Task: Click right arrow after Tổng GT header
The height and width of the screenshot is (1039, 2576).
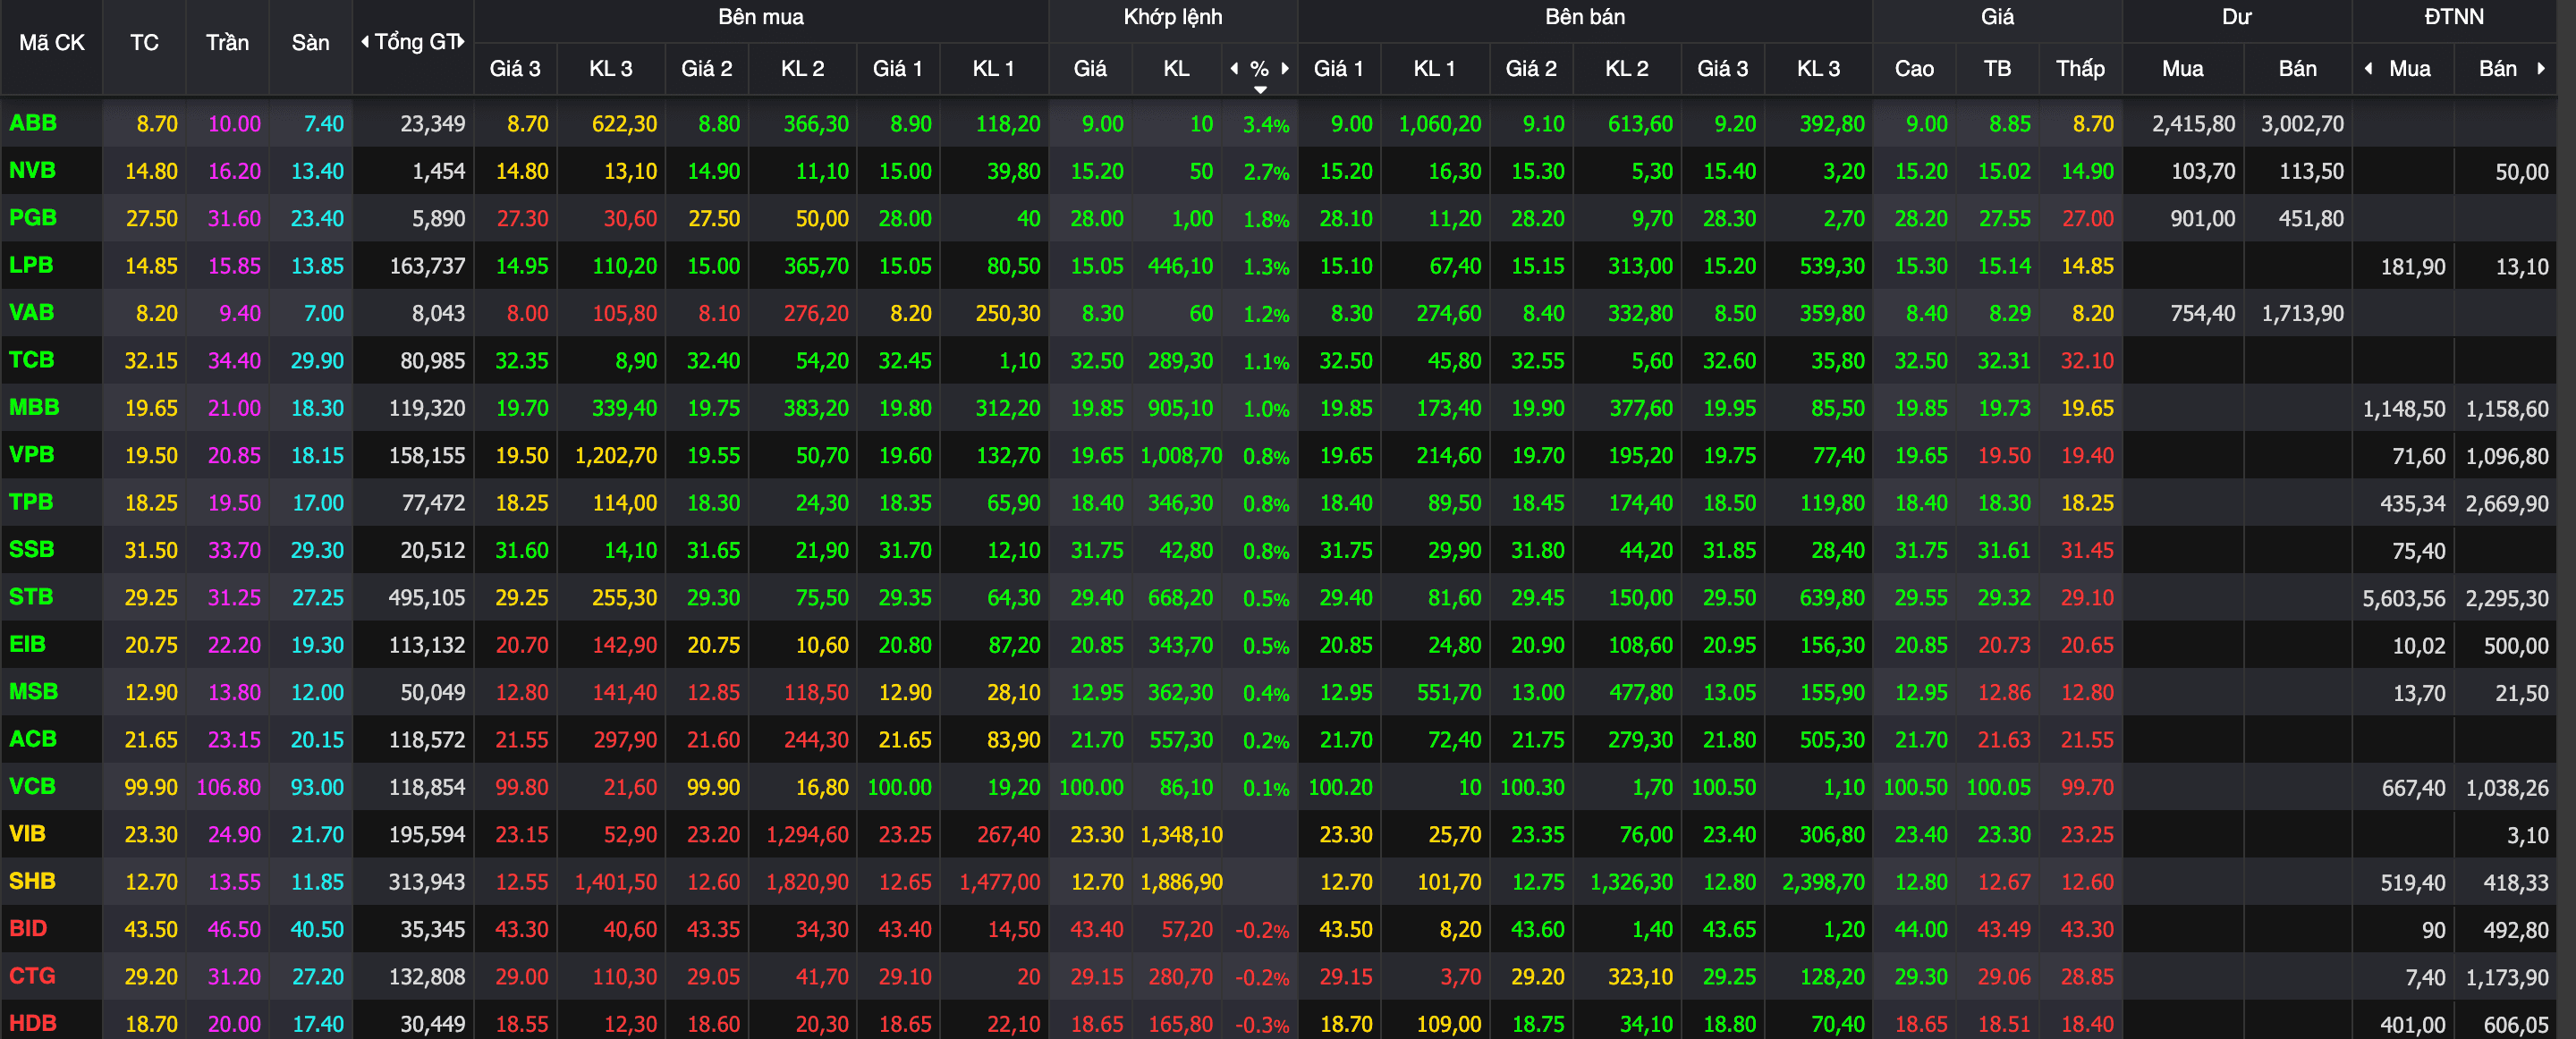Action: 461,42
